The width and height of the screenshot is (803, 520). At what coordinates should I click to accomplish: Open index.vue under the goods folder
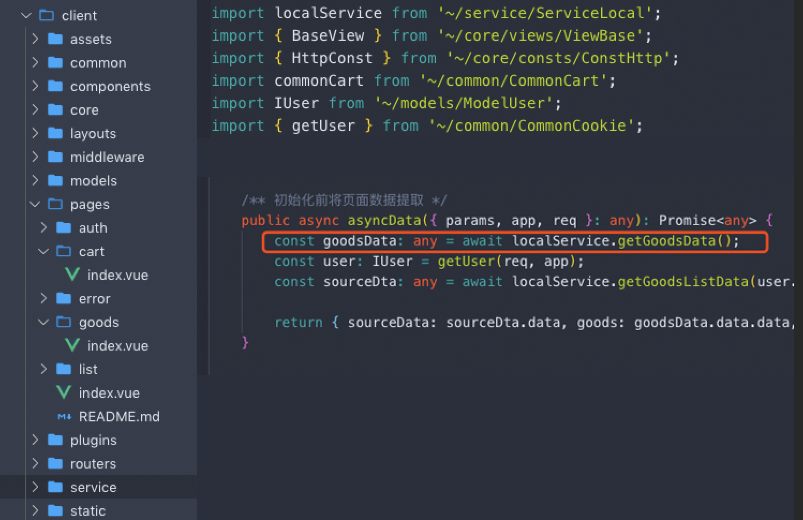click(x=117, y=346)
